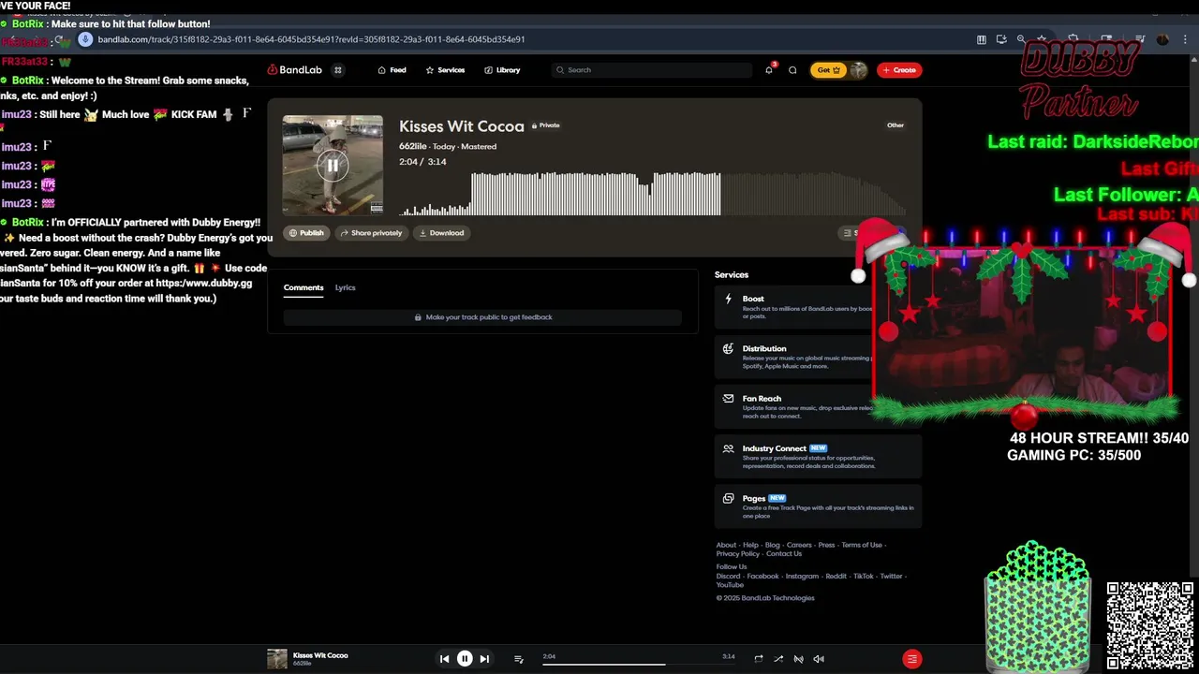Focus the BandLab Search field
Image resolution: width=1199 pixels, height=674 pixels.
point(652,70)
